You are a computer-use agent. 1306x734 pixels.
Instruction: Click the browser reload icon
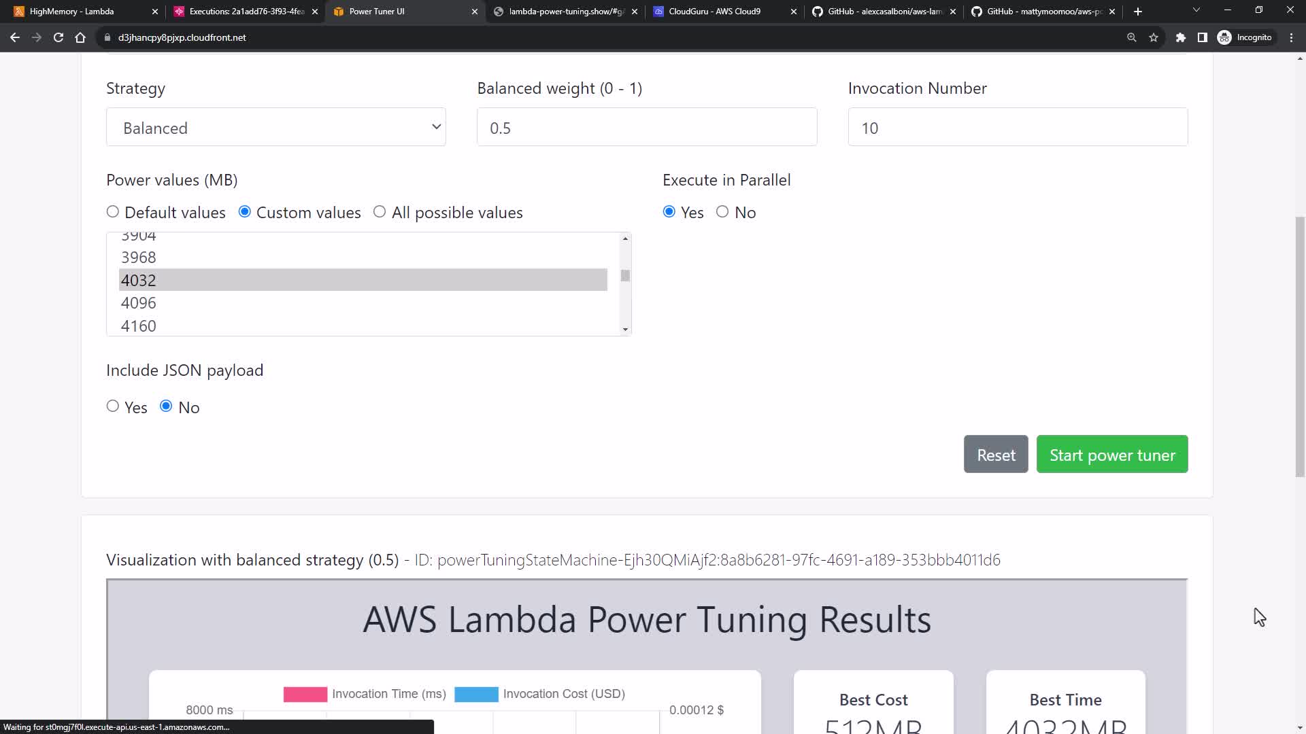pos(58,37)
